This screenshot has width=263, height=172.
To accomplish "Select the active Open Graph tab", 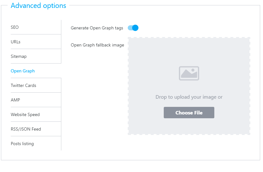I will click(x=23, y=71).
